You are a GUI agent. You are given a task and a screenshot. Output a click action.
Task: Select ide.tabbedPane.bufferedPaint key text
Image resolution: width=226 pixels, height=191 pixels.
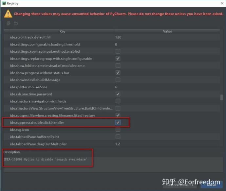pyautogui.click(x=34, y=137)
